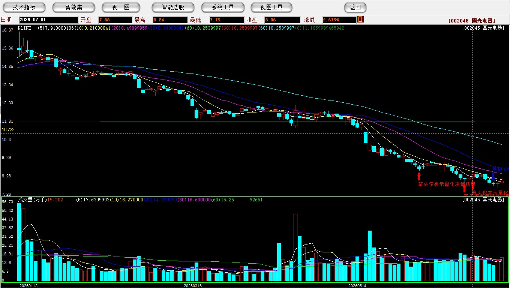Click the 20260514 date axis label
510x288 pixels.
point(357,285)
